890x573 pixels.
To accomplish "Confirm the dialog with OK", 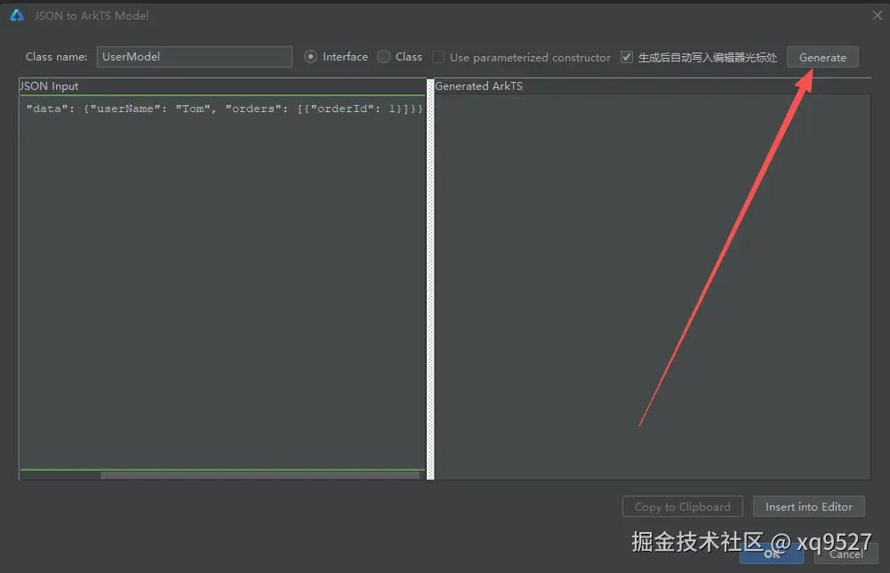I will [x=772, y=553].
